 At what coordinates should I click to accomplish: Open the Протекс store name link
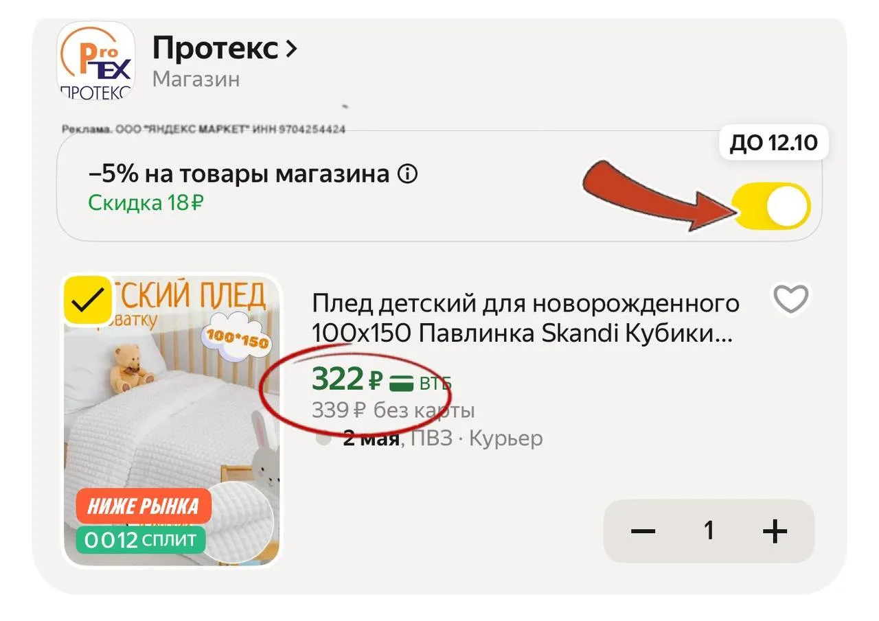pyautogui.click(x=215, y=49)
